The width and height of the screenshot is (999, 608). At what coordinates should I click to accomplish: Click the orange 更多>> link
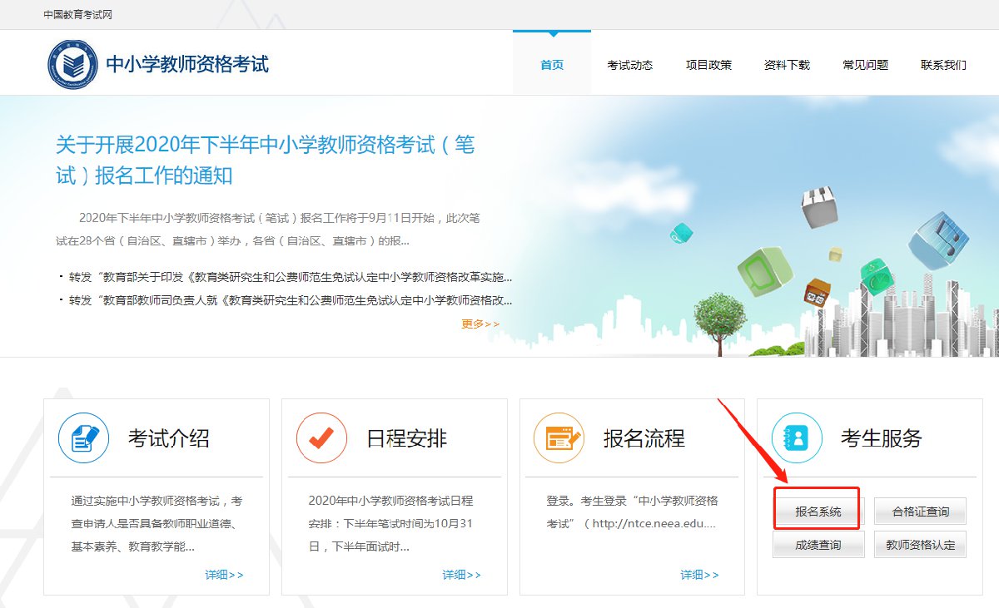[480, 324]
